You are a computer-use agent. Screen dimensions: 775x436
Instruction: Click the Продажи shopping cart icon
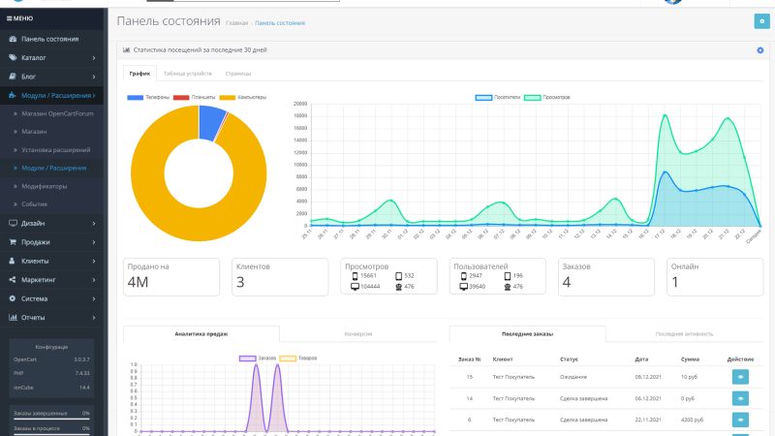[13, 242]
